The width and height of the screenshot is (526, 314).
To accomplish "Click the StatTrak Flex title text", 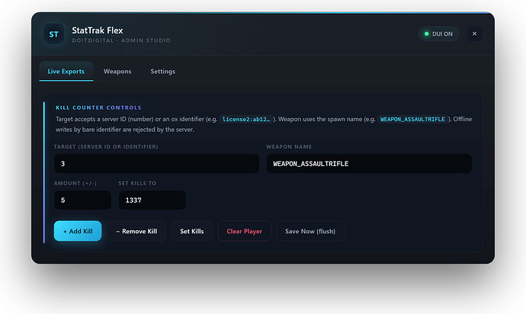I will click(98, 30).
